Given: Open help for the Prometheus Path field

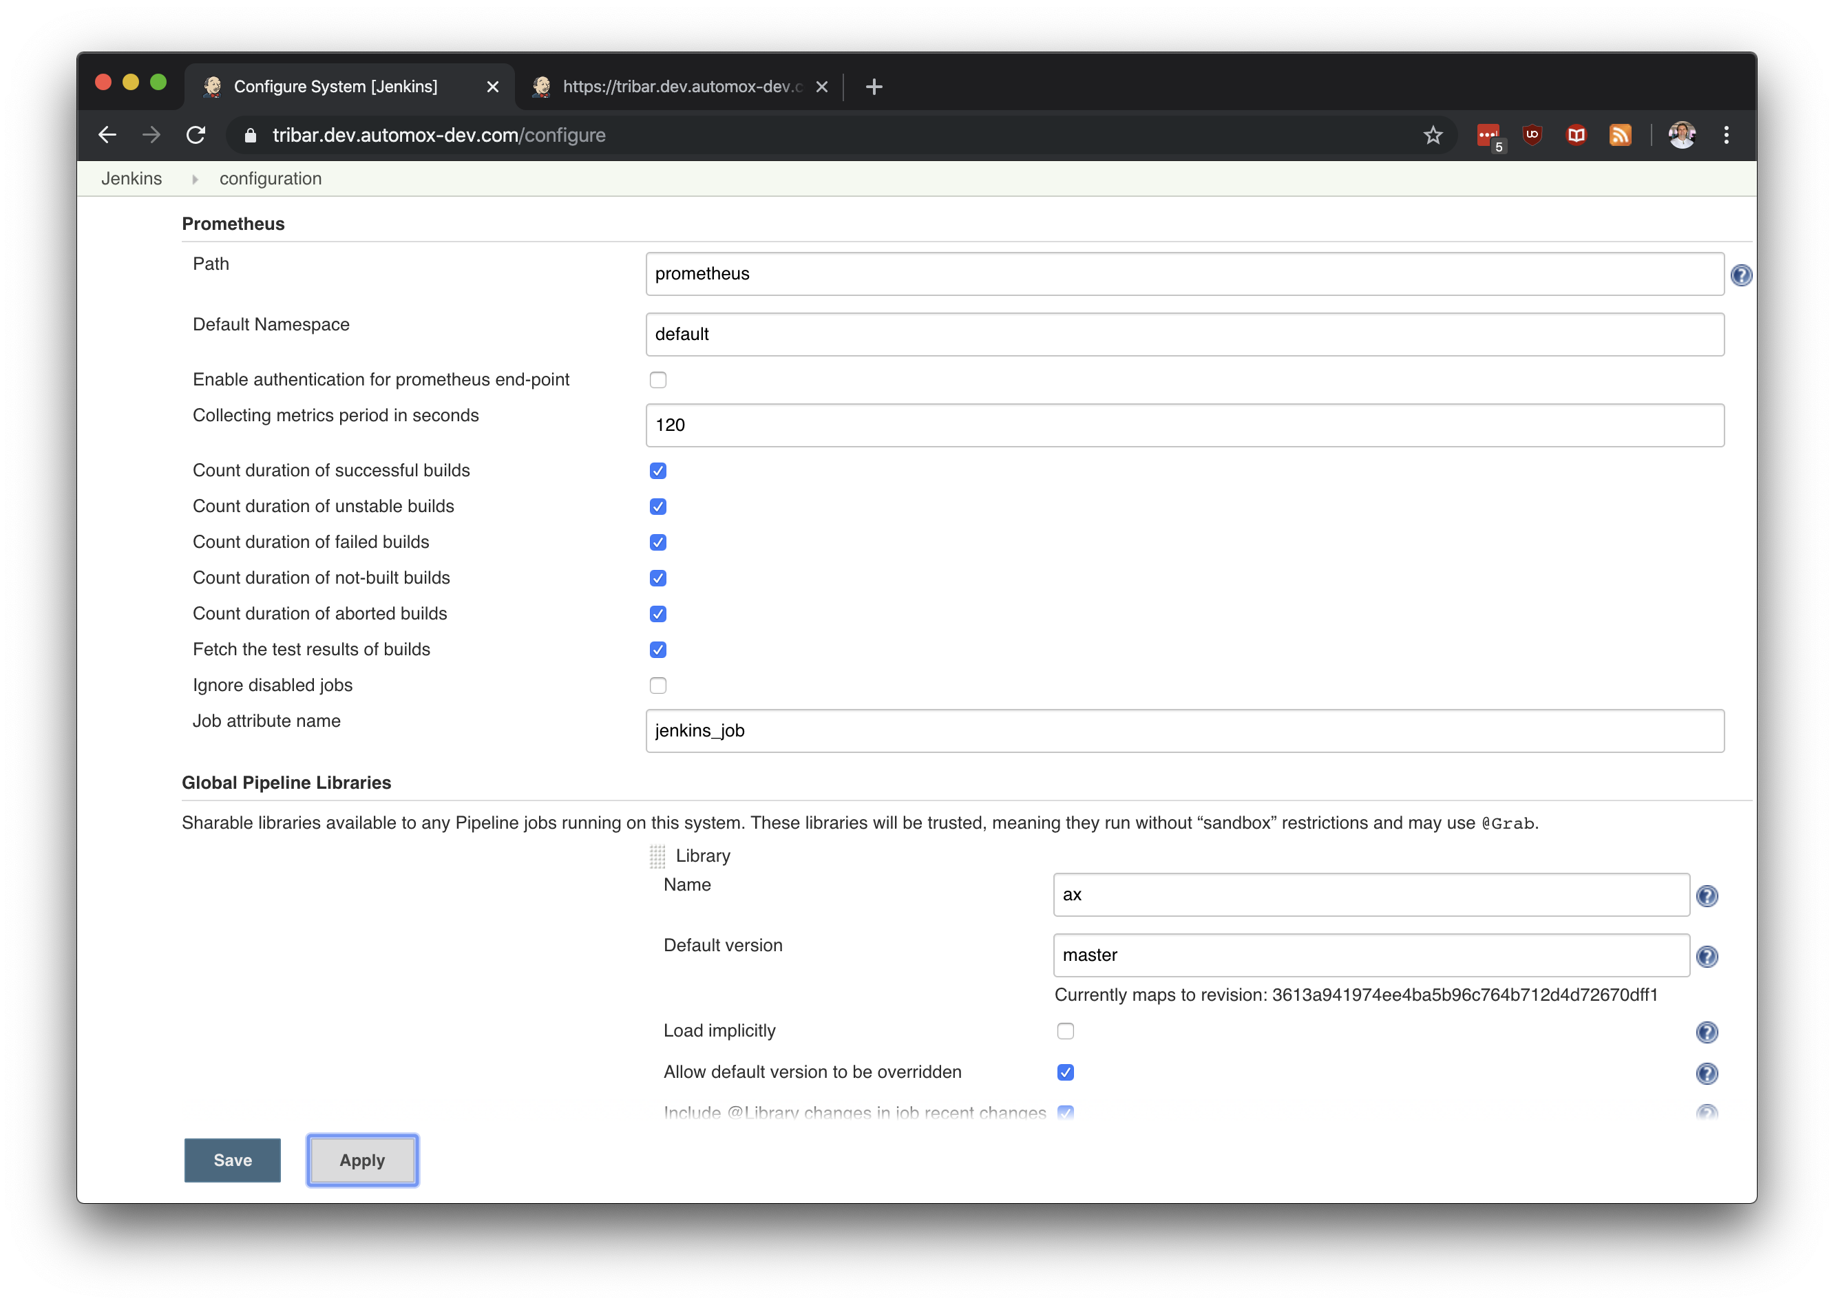Looking at the screenshot, I should tap(1741, 275).
